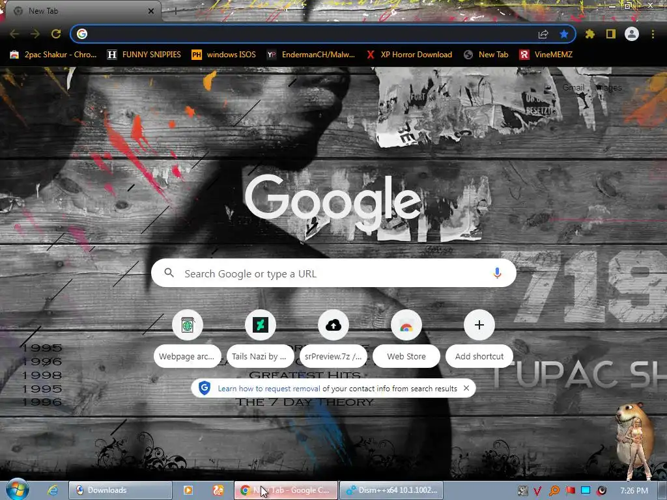Image resolution: width=667 pixels, height=500 pixels.
Task: Click the Google icon in address bar
Action: click(x=82, y=34)
